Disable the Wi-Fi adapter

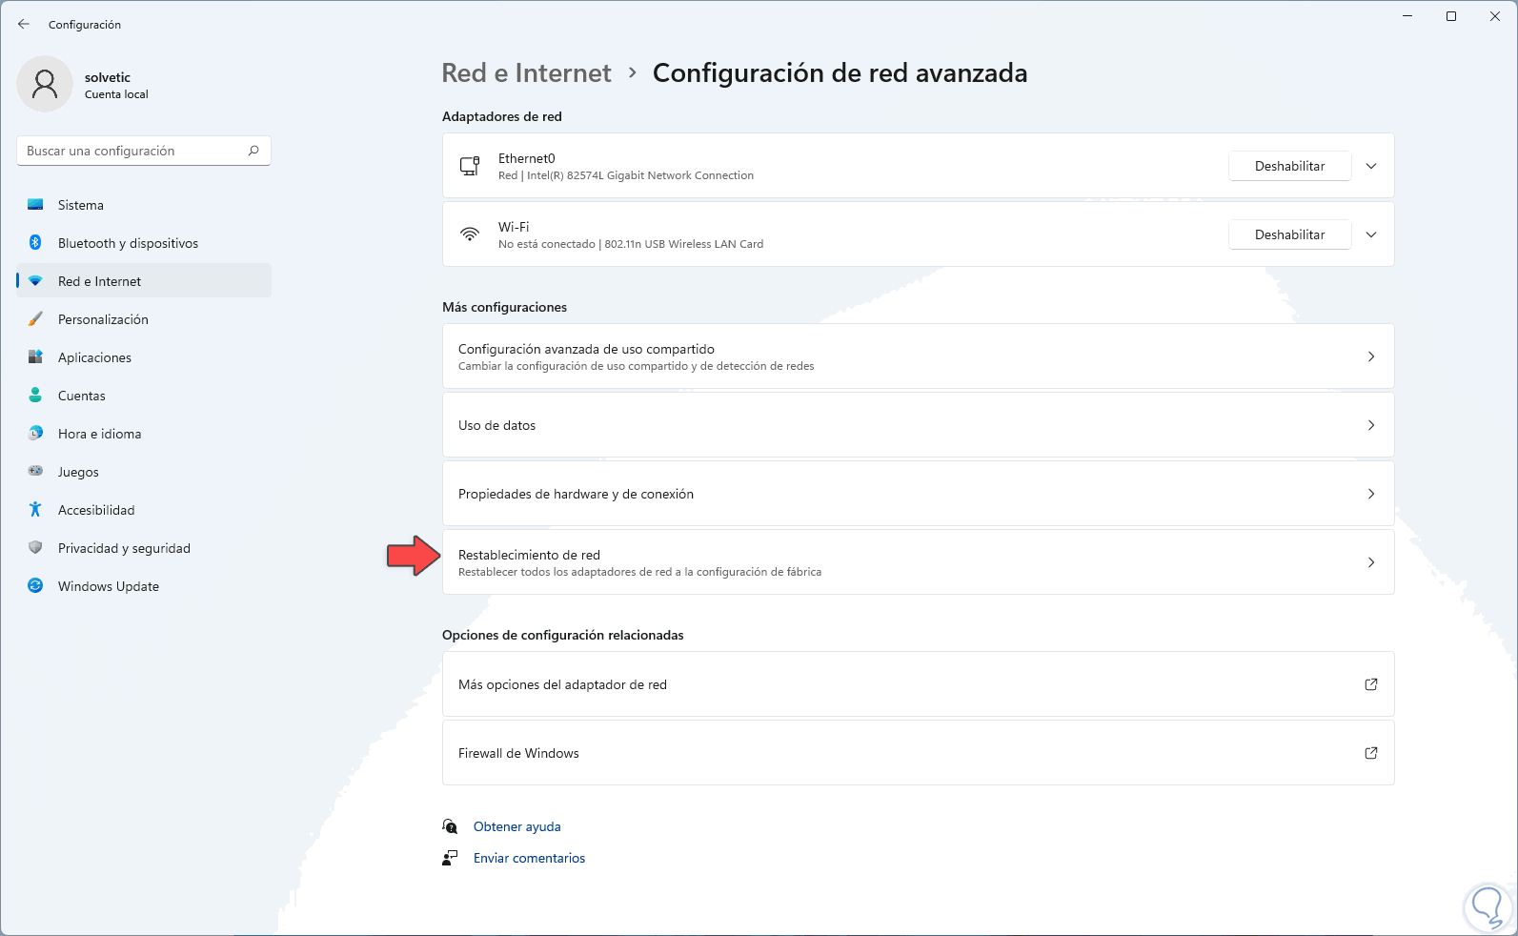coord(1289,234)
